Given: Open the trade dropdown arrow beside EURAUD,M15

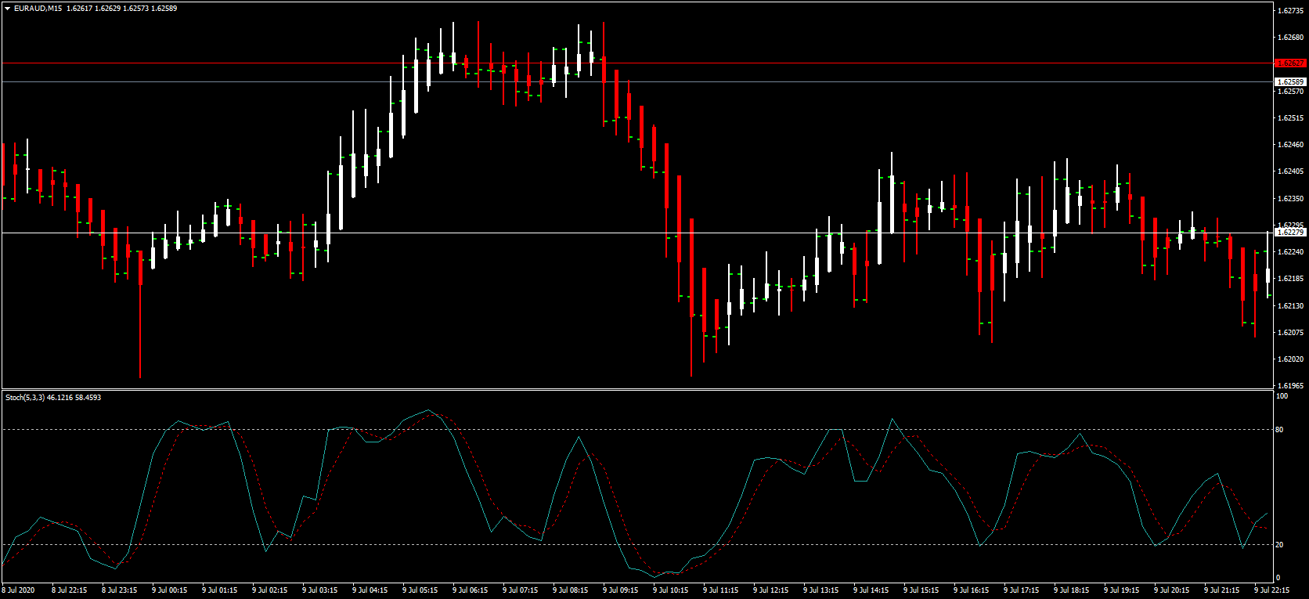Looking at the screenshot, I should 7,9.
